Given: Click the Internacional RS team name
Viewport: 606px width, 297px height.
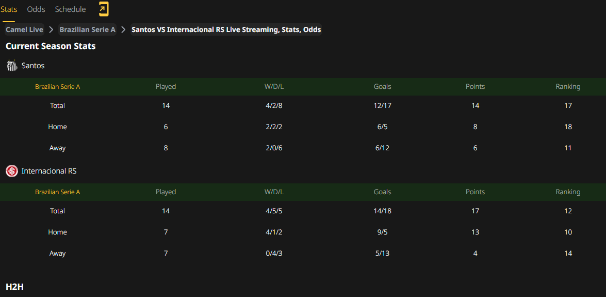Looking at the screenshot, I should point(49,171).
